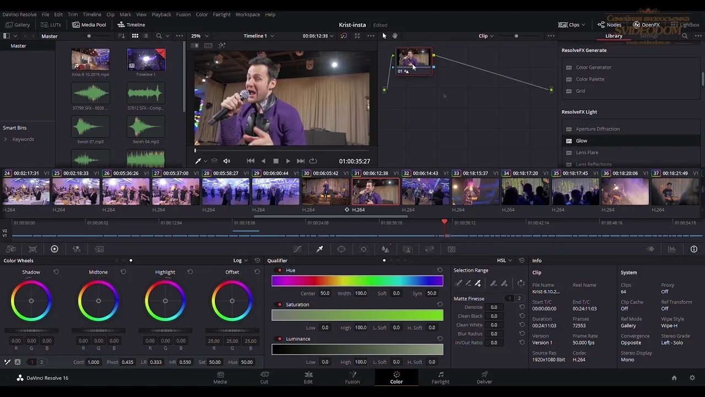Toggle the LUTs panel
The height and width of the screenshot is (397, 705).
pyautogui.click(x=51, y=25)
